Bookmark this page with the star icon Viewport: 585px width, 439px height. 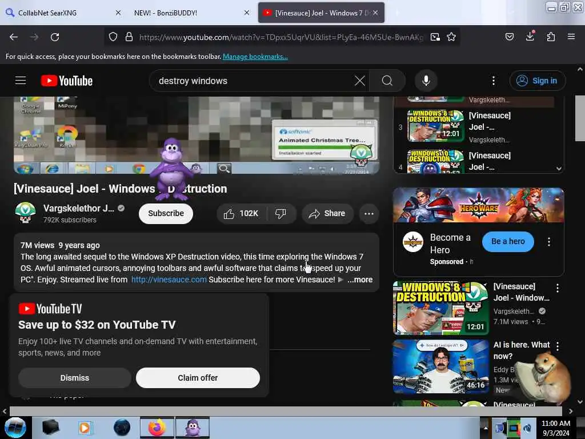(x=451, y=37)
